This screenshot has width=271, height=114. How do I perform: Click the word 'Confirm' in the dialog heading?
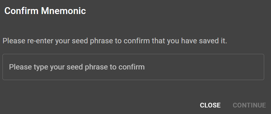(21, 11)
